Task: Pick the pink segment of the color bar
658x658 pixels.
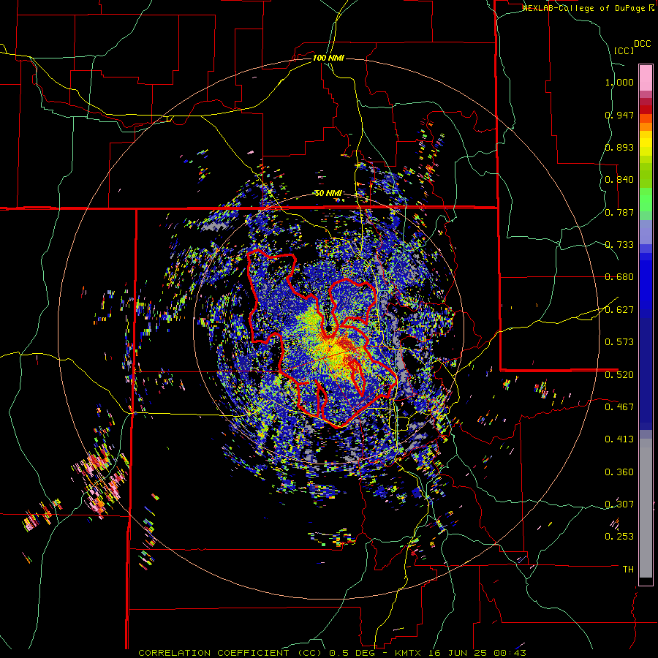Action: [646, 77]
